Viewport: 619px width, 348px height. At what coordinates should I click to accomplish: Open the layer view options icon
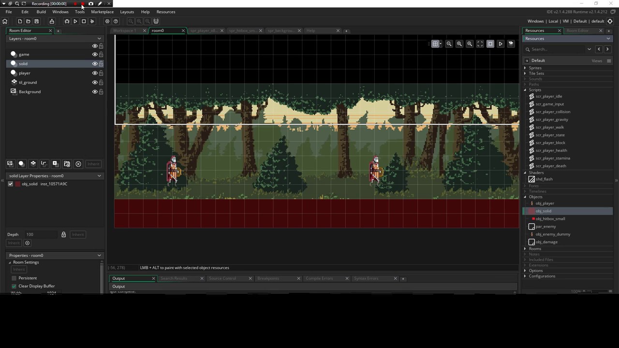[x=511, y=44]
